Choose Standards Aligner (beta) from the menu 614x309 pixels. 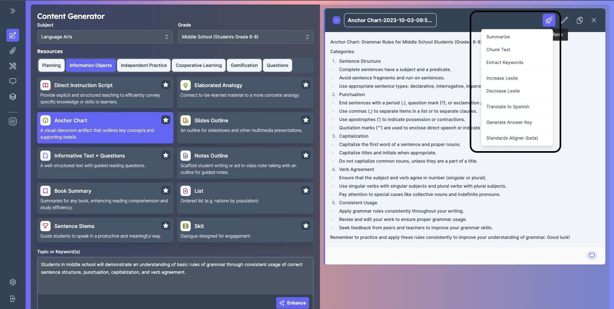[517, 138]
